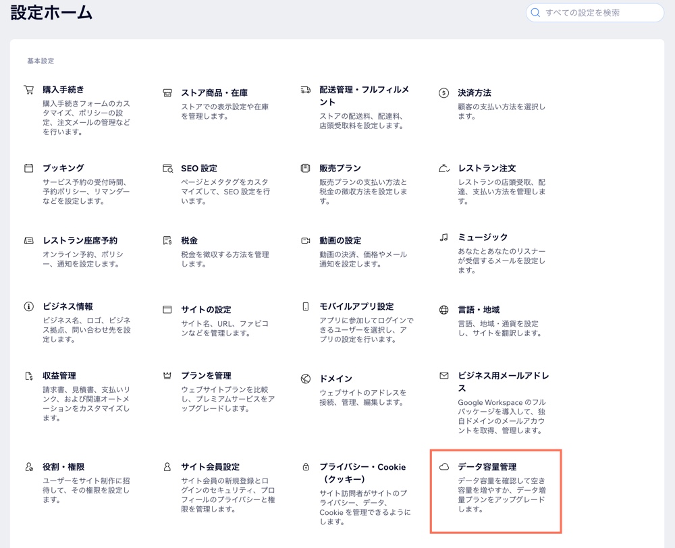
Task: Focus the すべての設定を検索 search field
Action: coord(601,13)
